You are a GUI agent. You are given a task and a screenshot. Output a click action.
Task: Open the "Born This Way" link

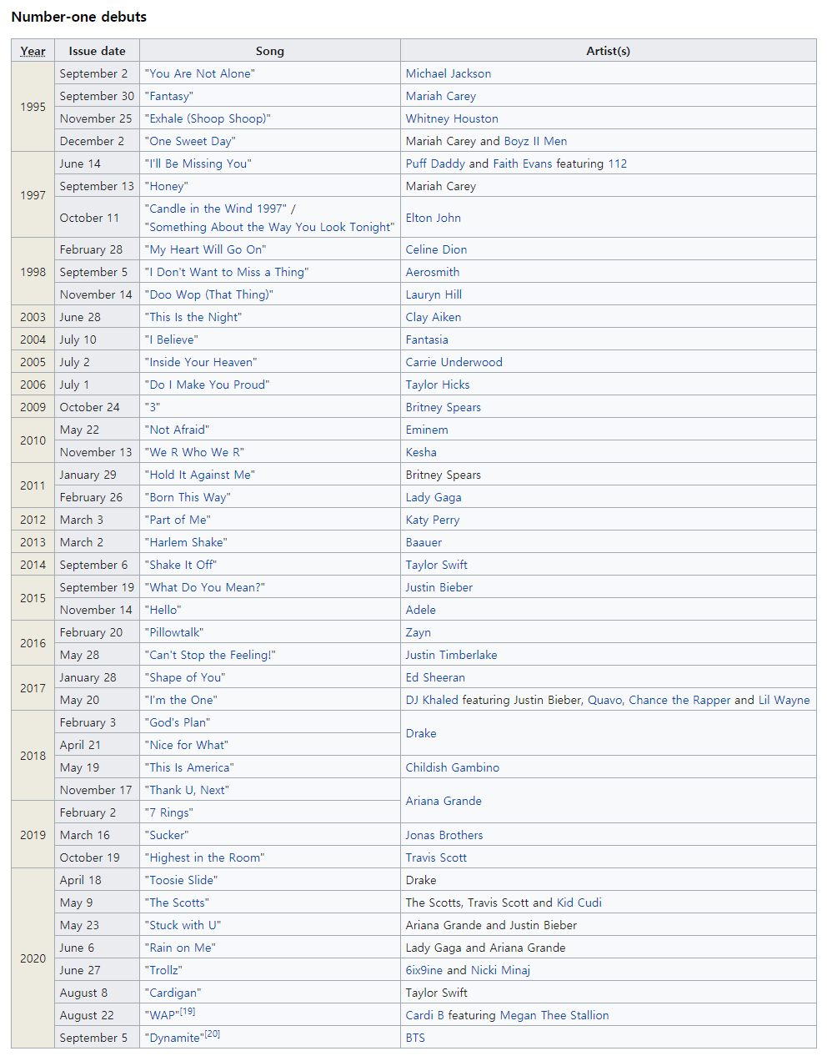[188, 497]
